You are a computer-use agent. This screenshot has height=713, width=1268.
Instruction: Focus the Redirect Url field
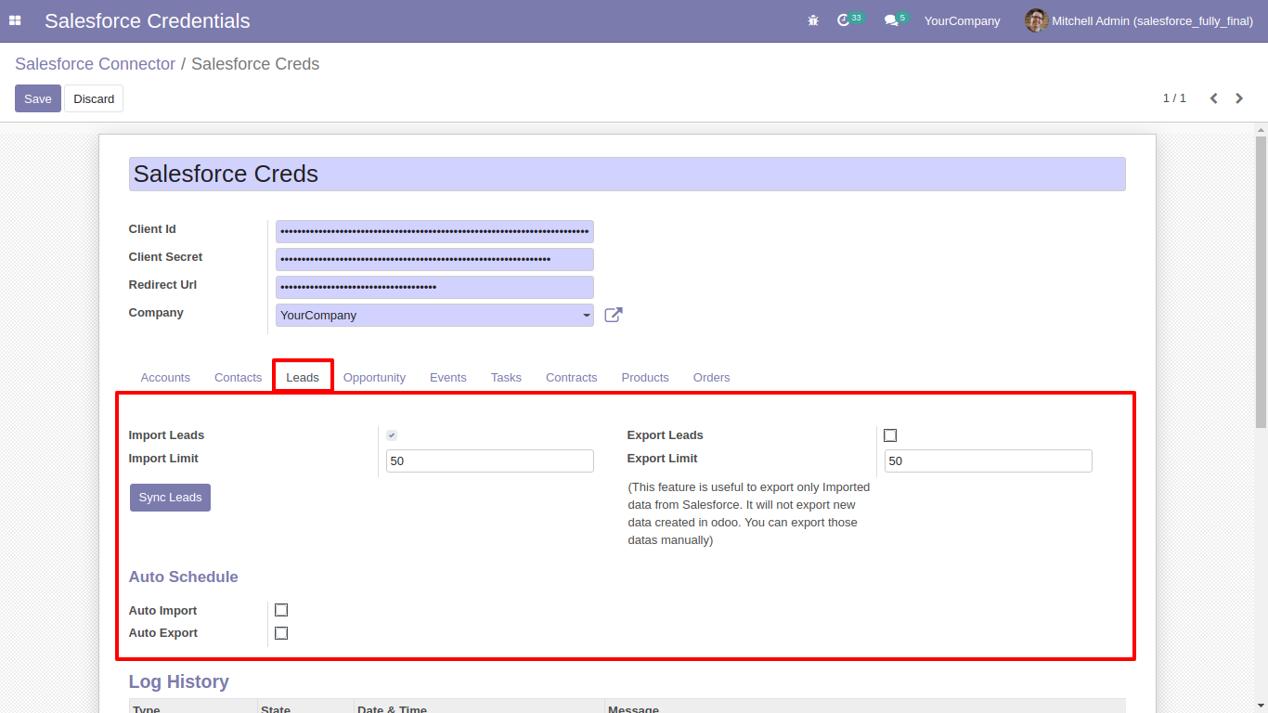[x=434, y=287]
